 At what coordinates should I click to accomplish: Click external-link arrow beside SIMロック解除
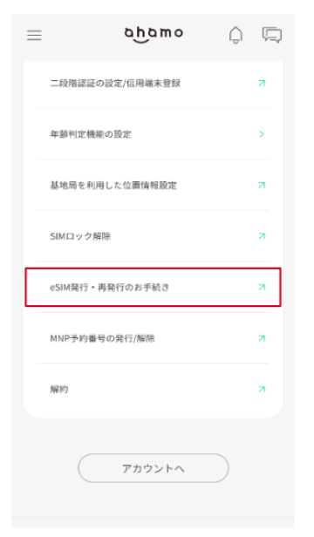coord(262,236)
